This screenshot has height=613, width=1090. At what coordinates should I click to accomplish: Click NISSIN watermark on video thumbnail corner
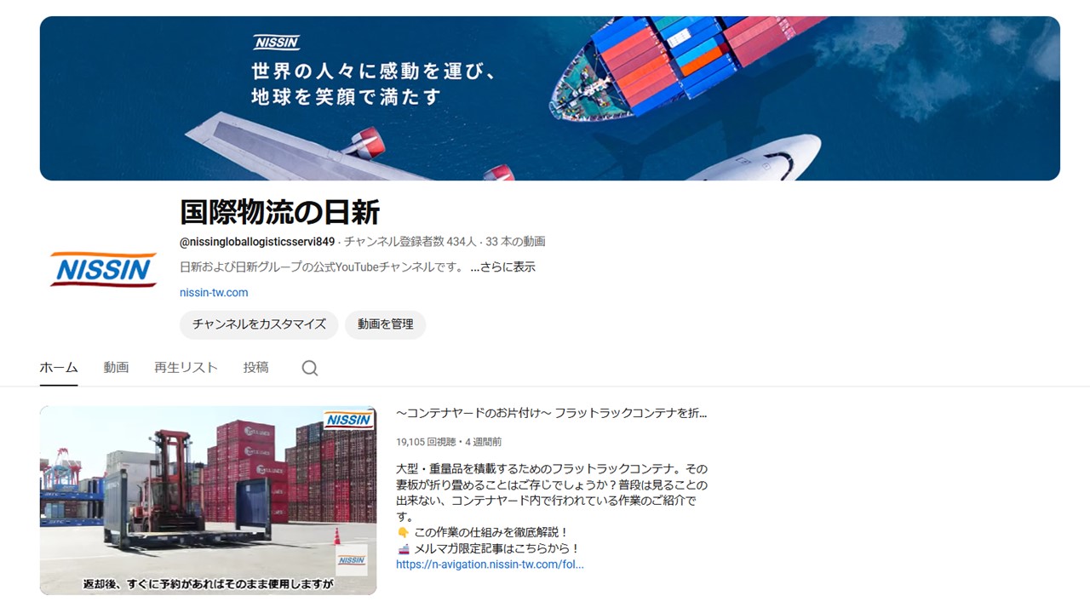(x=348, y=419)
